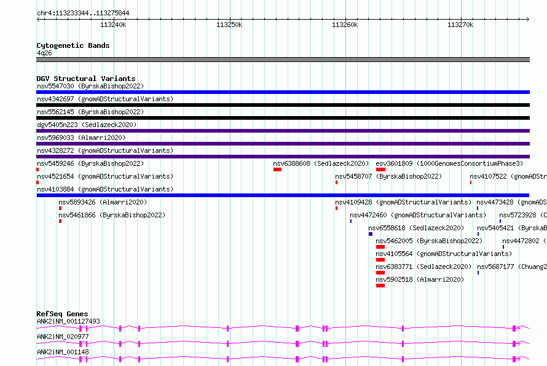Click red marker under nsv6388608
Viewport: 547px width, 366px height.
tap(277, 169)
